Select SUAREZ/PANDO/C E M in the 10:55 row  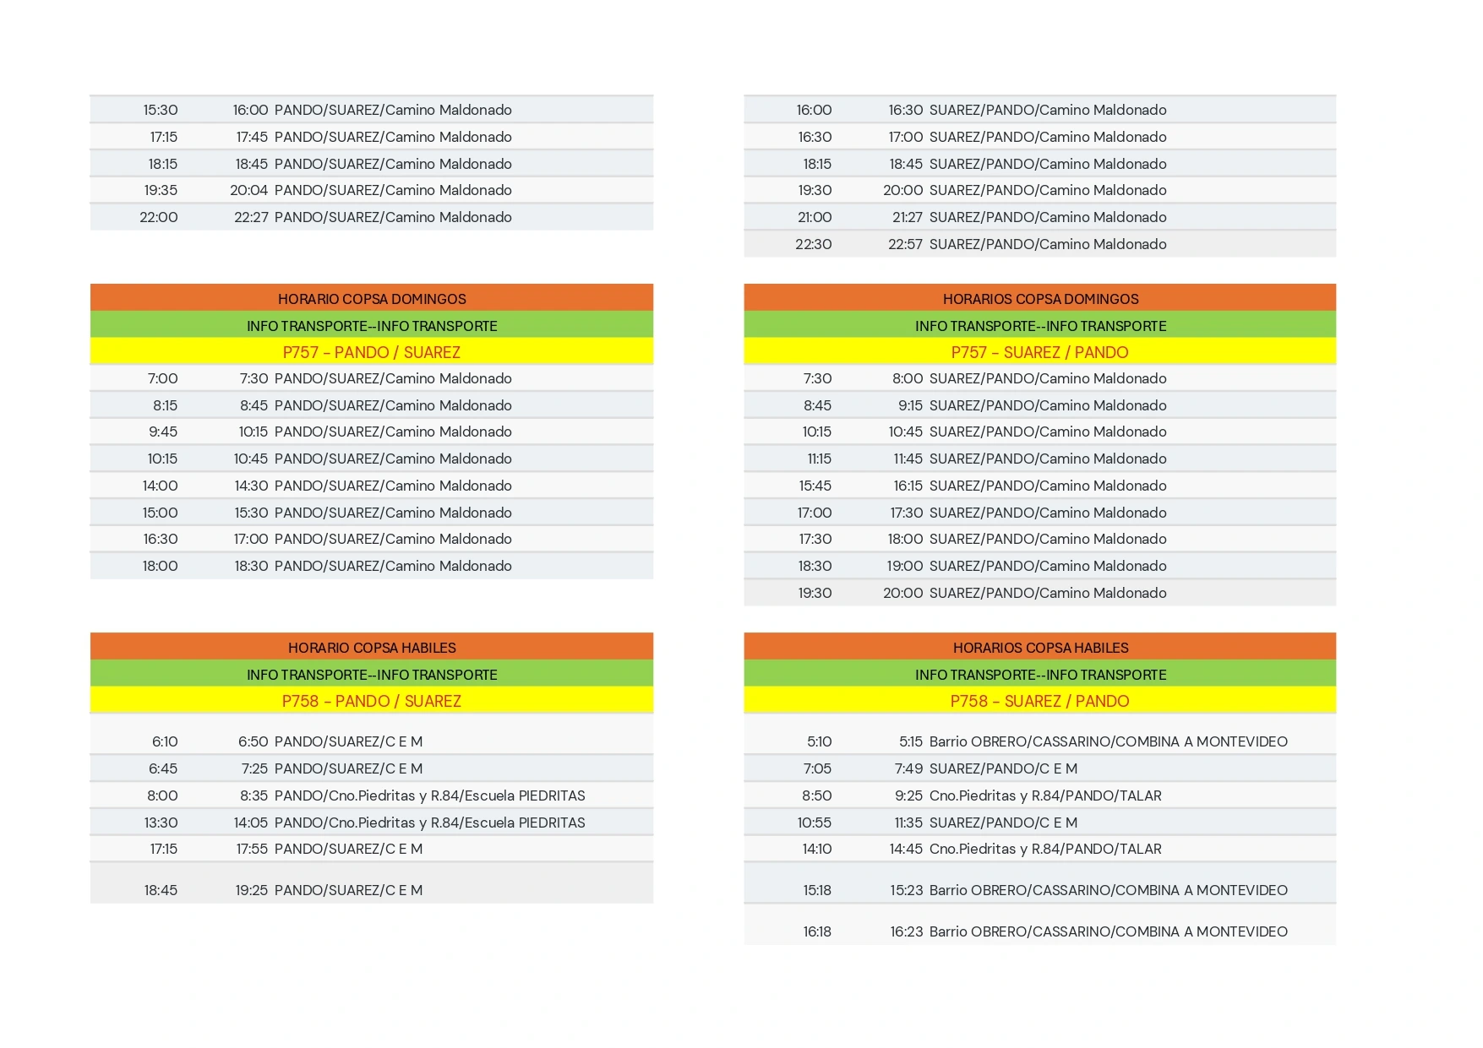click(1003, 823)
